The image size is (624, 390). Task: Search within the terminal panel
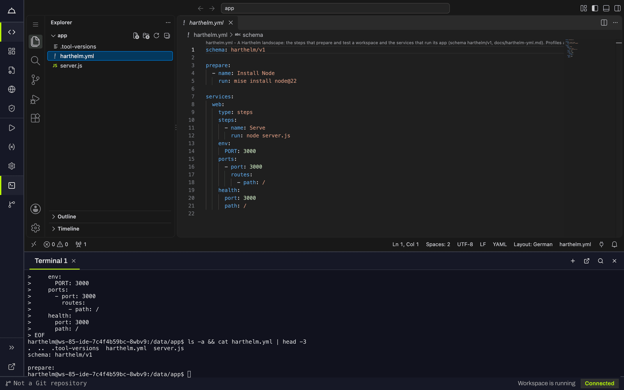[x=601, y=261]
